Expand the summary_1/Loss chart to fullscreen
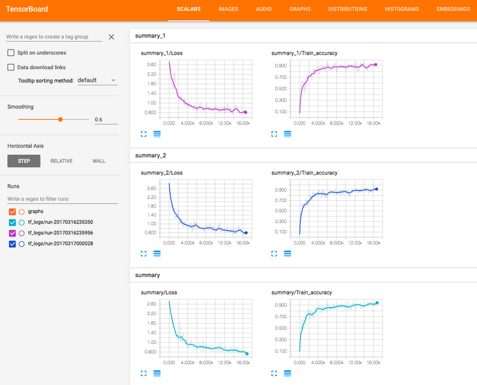 coord(143,133)
